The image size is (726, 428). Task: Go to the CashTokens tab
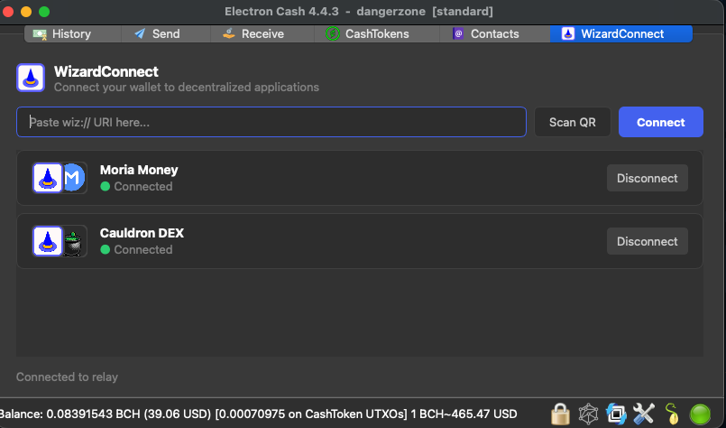(376, 33)
